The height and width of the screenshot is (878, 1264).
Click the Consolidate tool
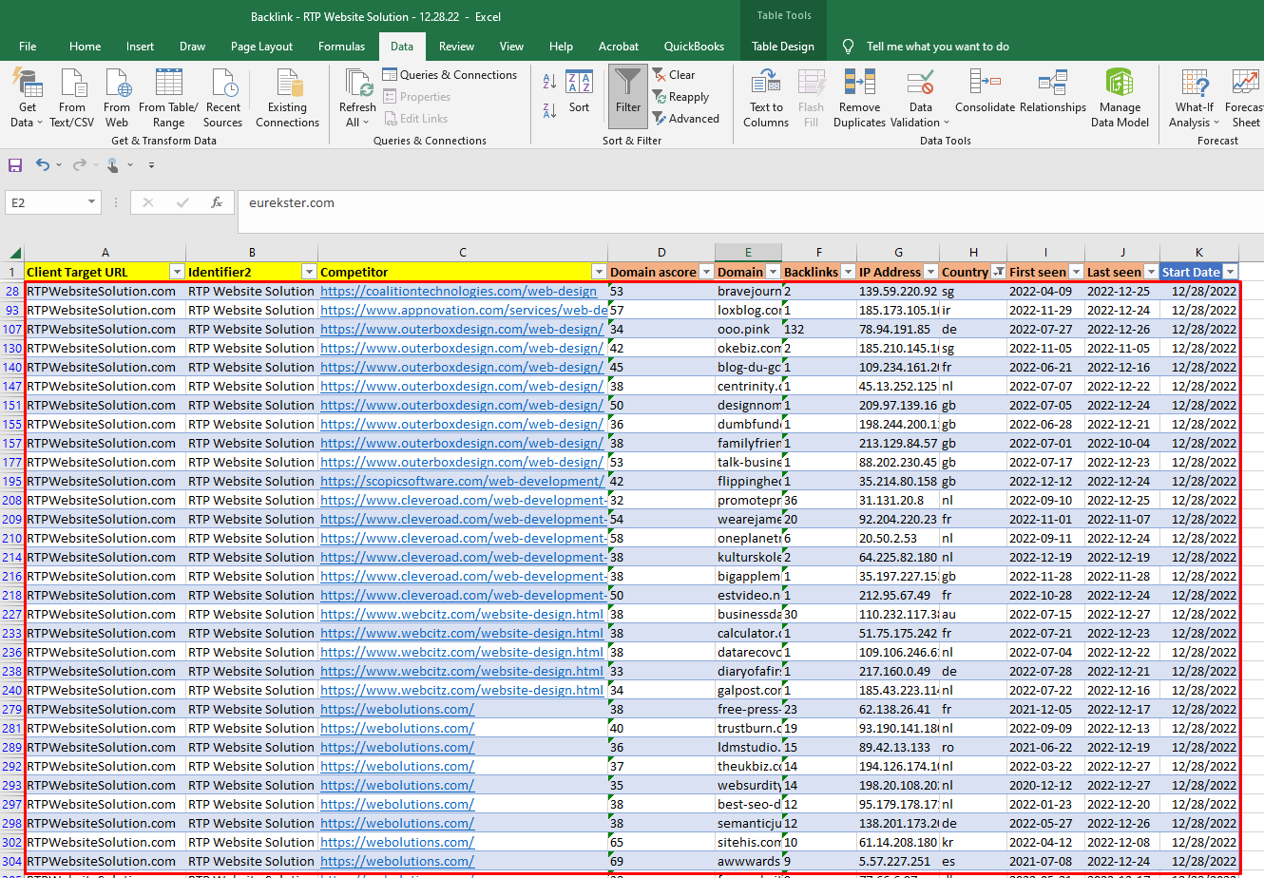coord(986,92)
